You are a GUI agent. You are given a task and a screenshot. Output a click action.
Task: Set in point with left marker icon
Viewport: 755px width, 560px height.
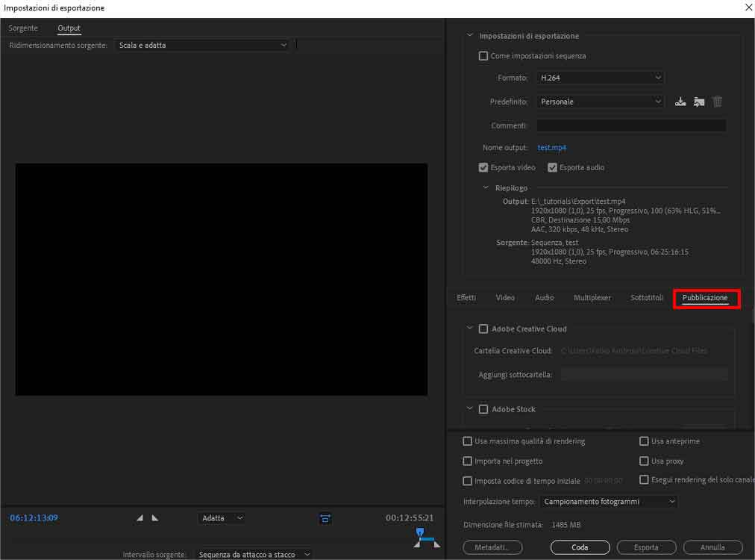point(140,517)
